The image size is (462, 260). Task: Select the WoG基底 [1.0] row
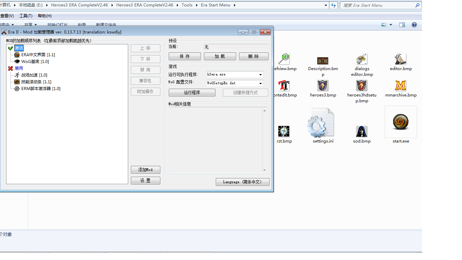click(35, 62)
